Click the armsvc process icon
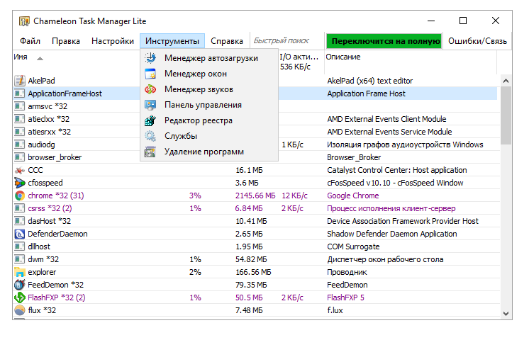This screenshot has height=340, width=529. point(20,106)
